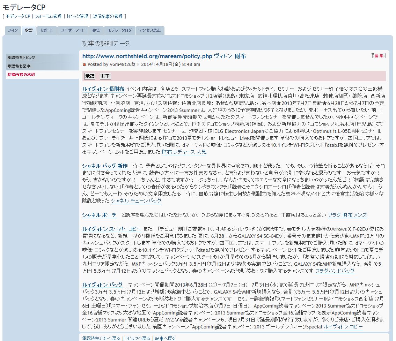Open 承認待ちトピック in the sidebar
The width and height of the screenshot is (396, 341).
coord(21,57)
